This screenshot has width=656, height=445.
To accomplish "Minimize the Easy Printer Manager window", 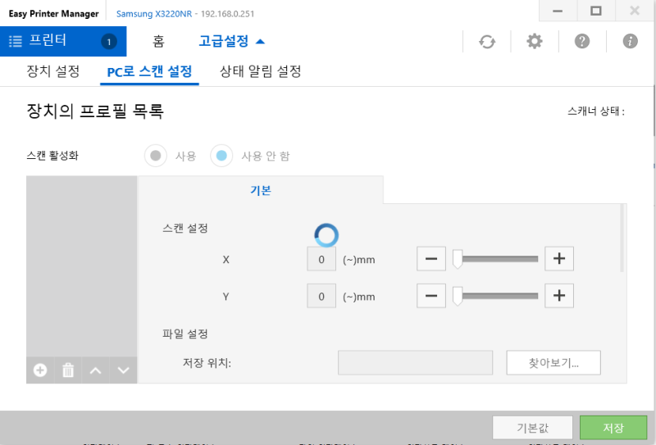I will 558,11.
